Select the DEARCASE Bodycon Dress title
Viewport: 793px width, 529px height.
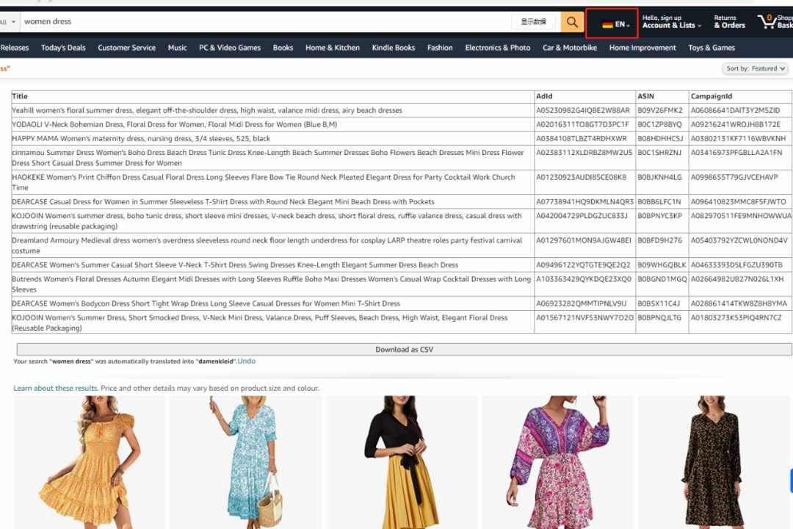coord(206,303)
